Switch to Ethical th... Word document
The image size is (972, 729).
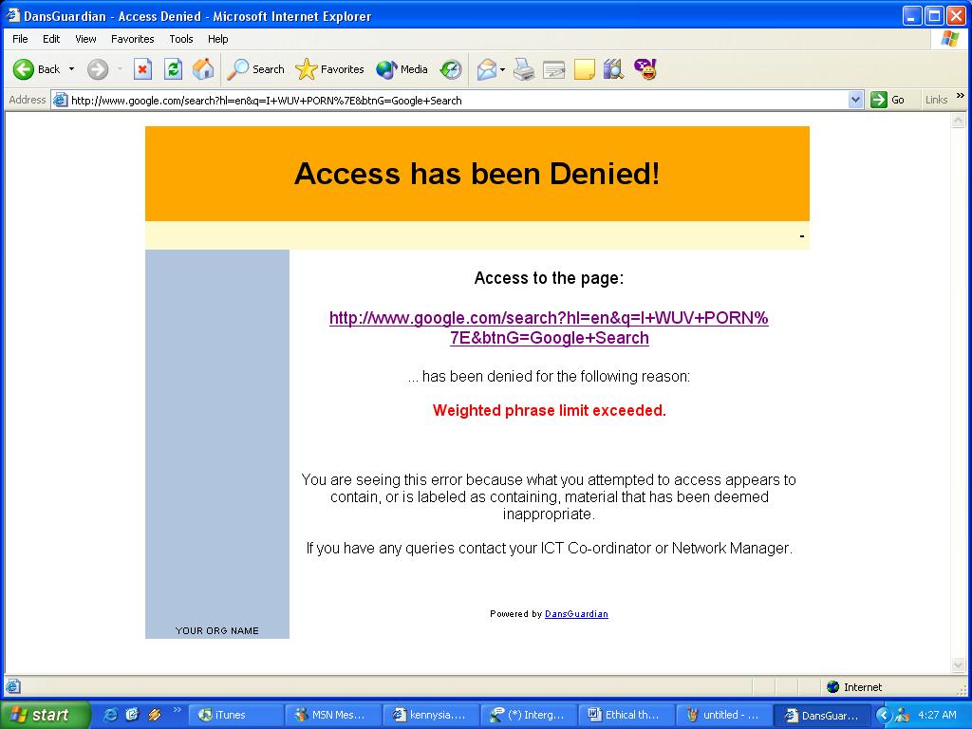click(x=626, y=715)
